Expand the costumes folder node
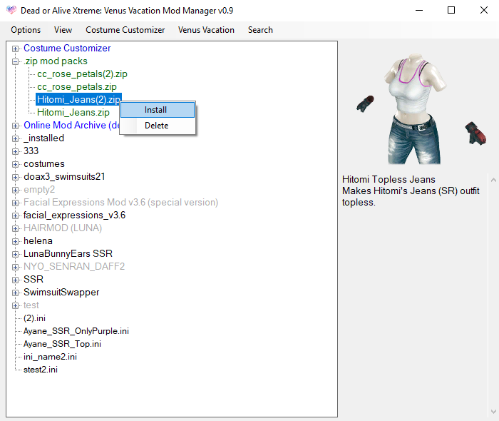The width and height of the screenshot is (499, 421). click(15, 164)
